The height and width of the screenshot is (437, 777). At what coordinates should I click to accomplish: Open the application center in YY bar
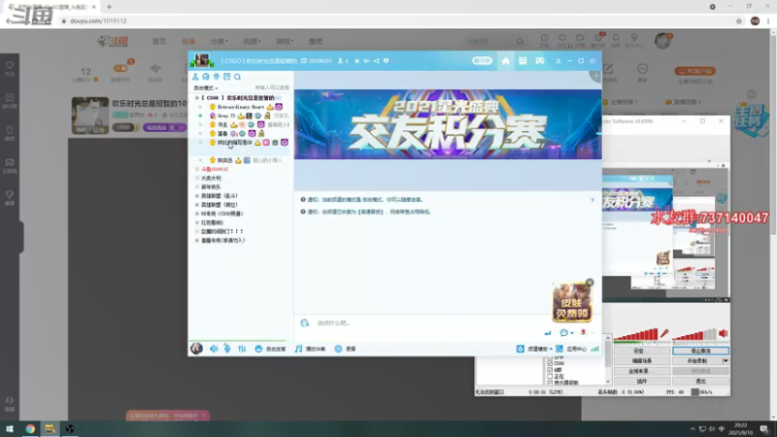point(571,349)
